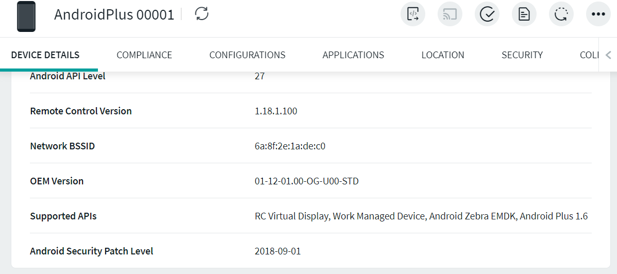Switch to the Security tab

522,55
